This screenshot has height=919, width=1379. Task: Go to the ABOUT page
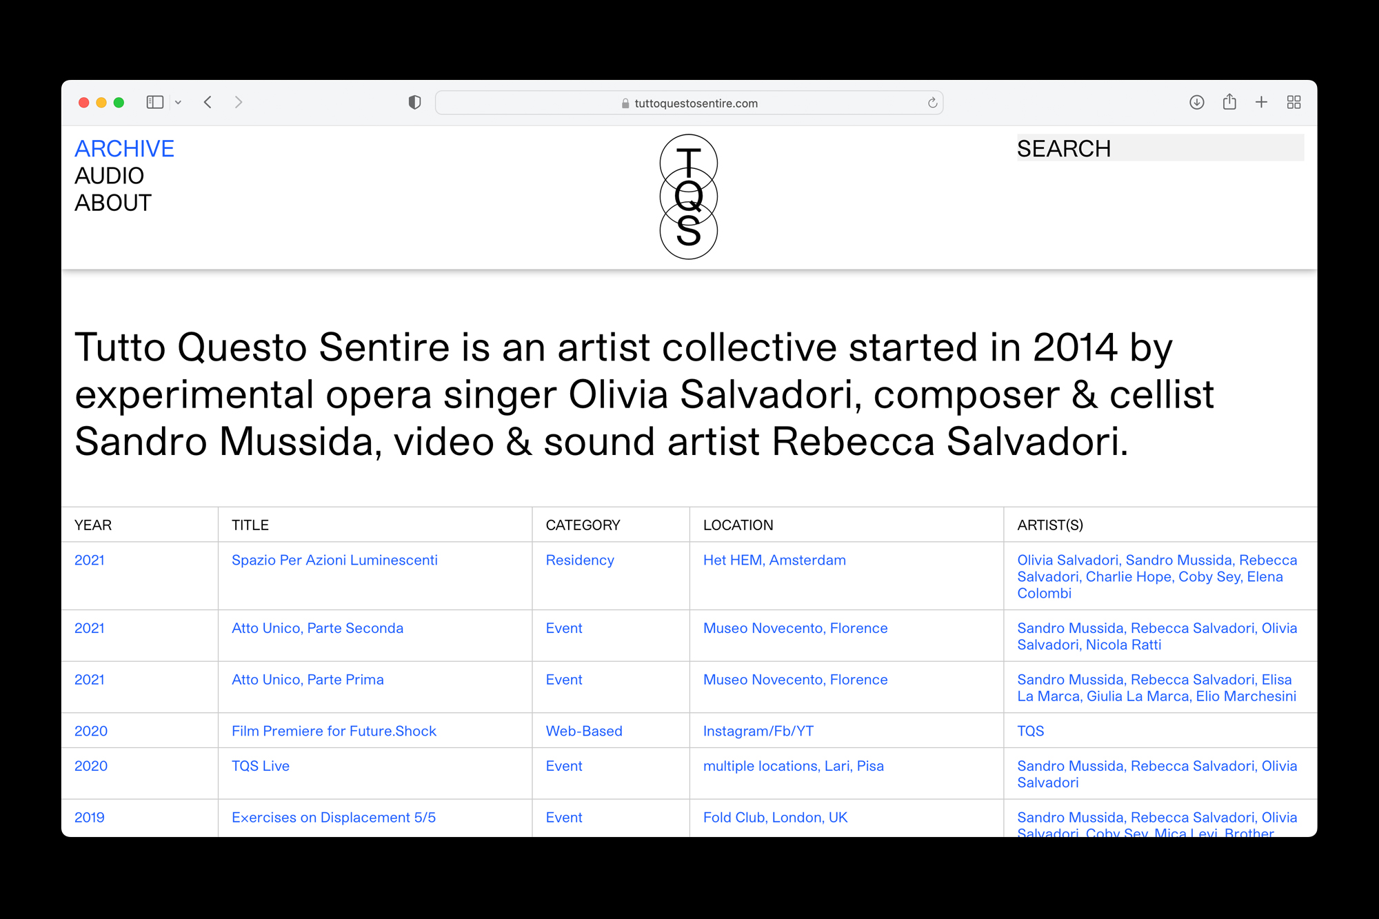click(112, 203)
